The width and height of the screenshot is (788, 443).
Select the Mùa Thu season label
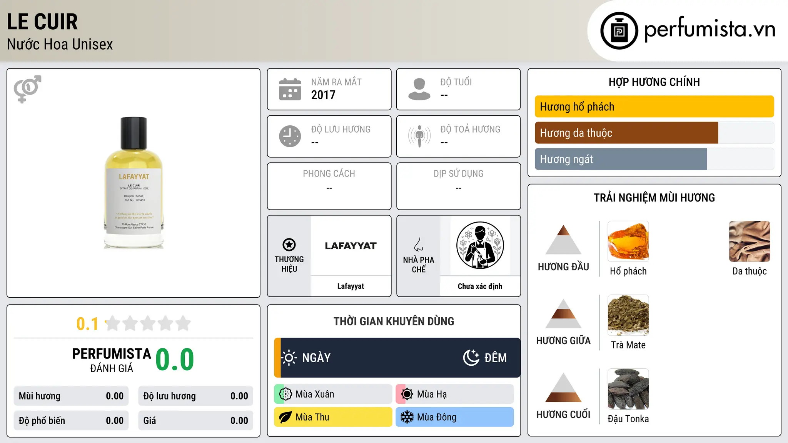pos(312,417)
